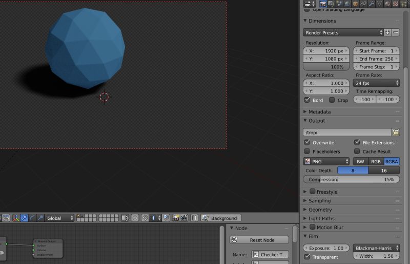Toggle lock layers to scene icon
The image size is (410, 264).
(125, 218)
